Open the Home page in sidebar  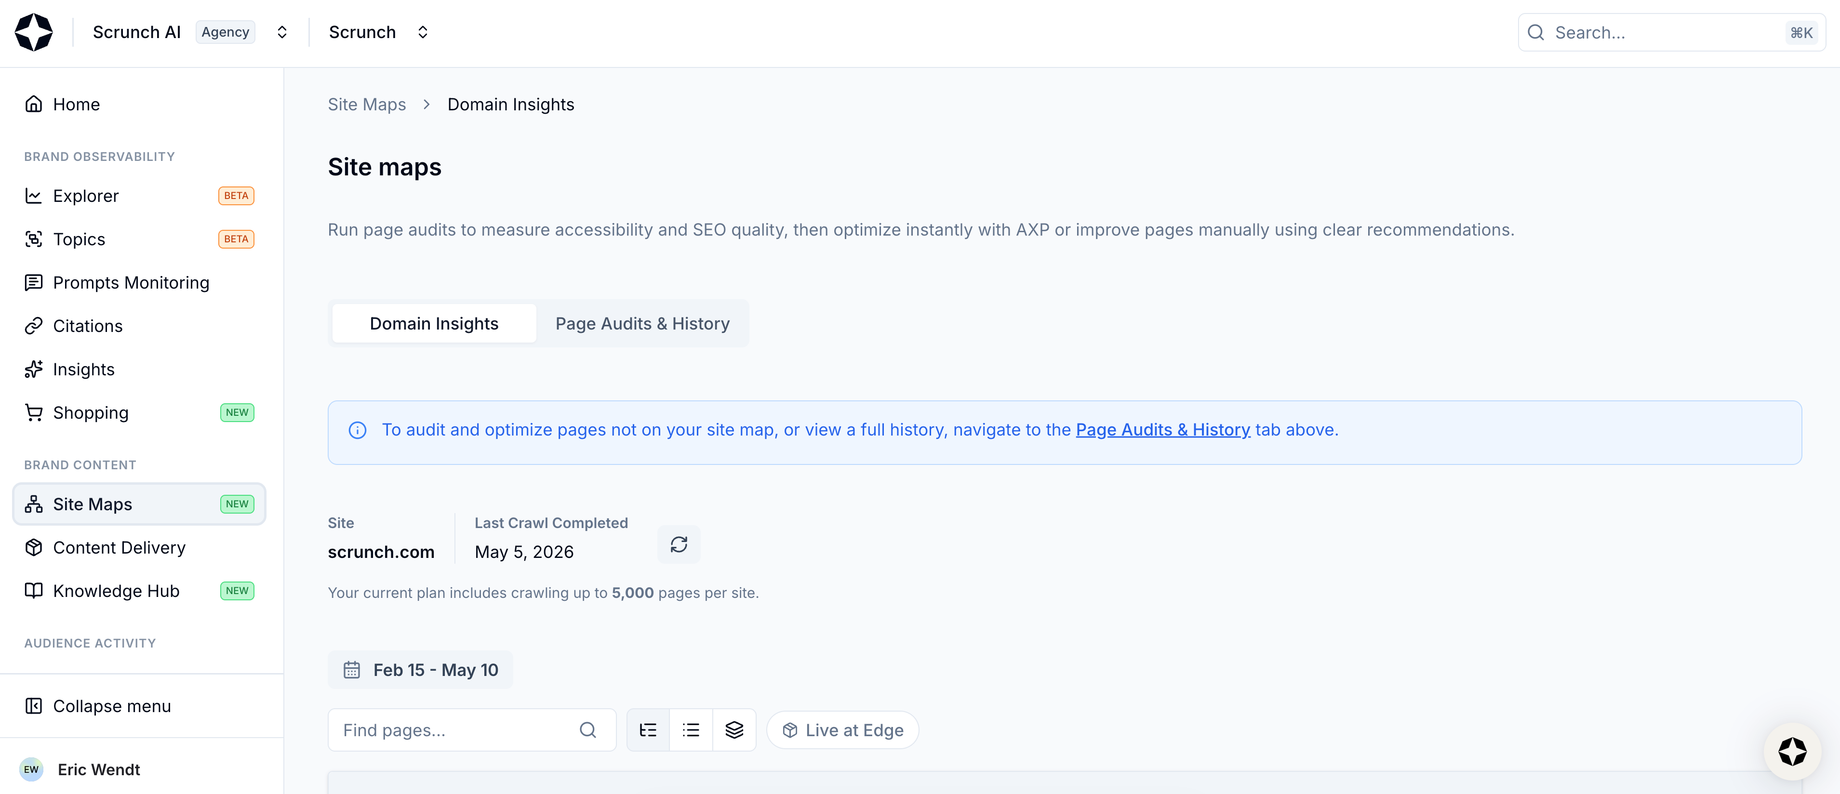tap(139, 104)
